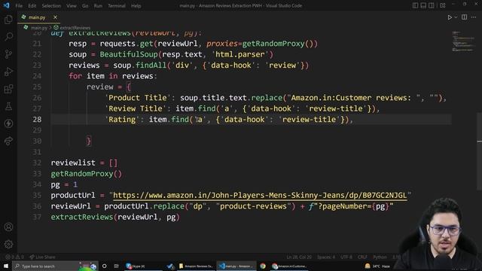Open the View menu

pos(72,6)
